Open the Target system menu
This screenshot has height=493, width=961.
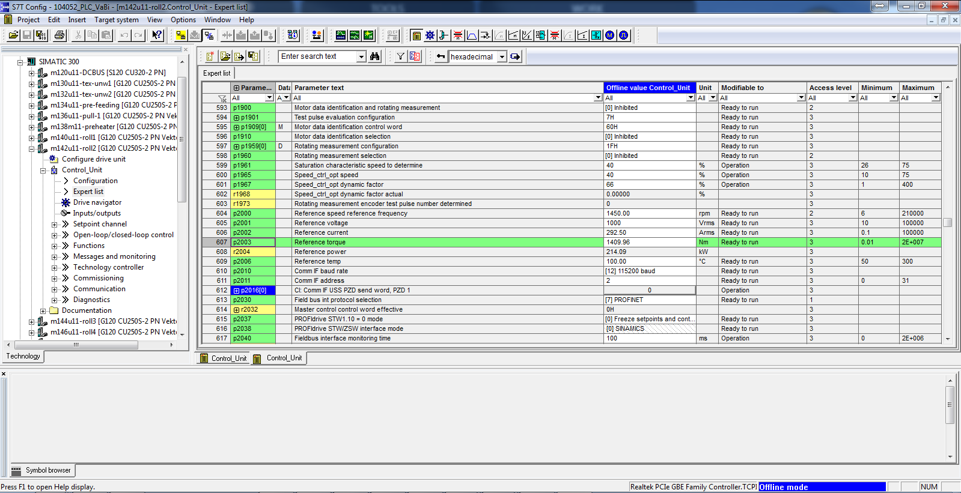click(116, 20)
